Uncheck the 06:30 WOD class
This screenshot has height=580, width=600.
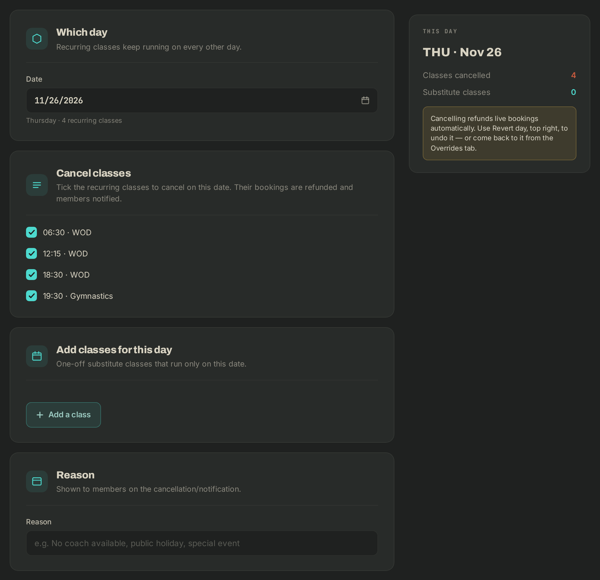pos(31,232)
